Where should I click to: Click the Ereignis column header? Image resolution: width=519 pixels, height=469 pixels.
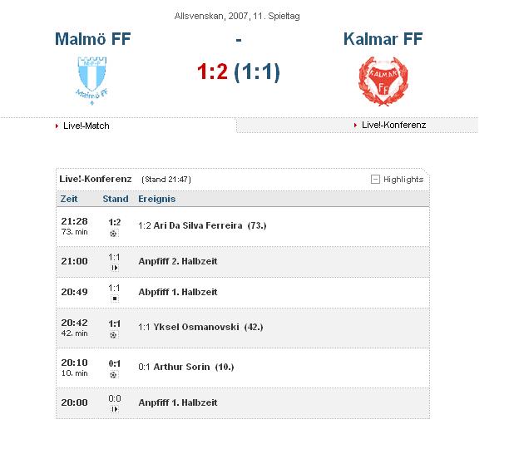(156, 199)
